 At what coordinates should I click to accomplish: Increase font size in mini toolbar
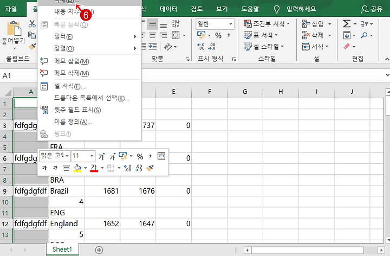101,156
